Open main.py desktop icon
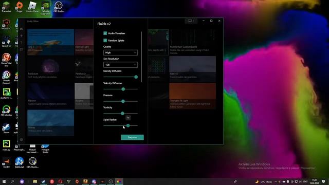Viewport: 329px width, 185px height. 6,145
